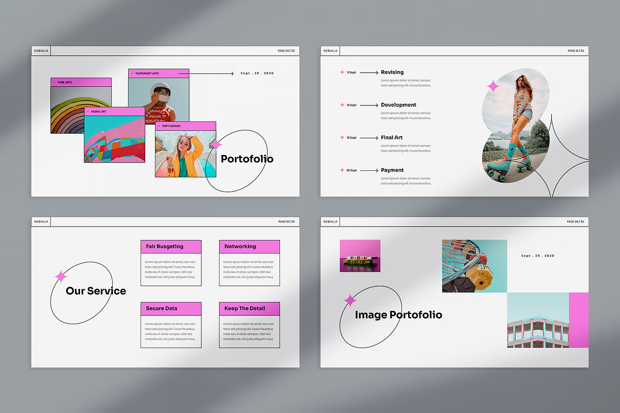Click the PURE ARTS pink label
The width and height of the screenshot is (620, 413).
coord(81,82)
